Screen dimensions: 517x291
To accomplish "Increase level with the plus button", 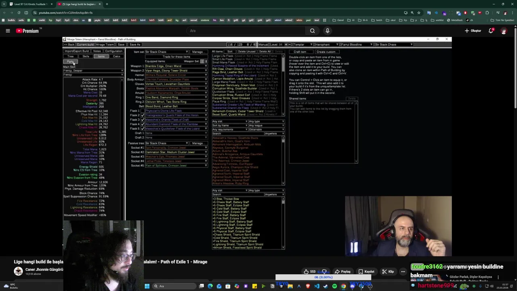I will coord(286,44).
